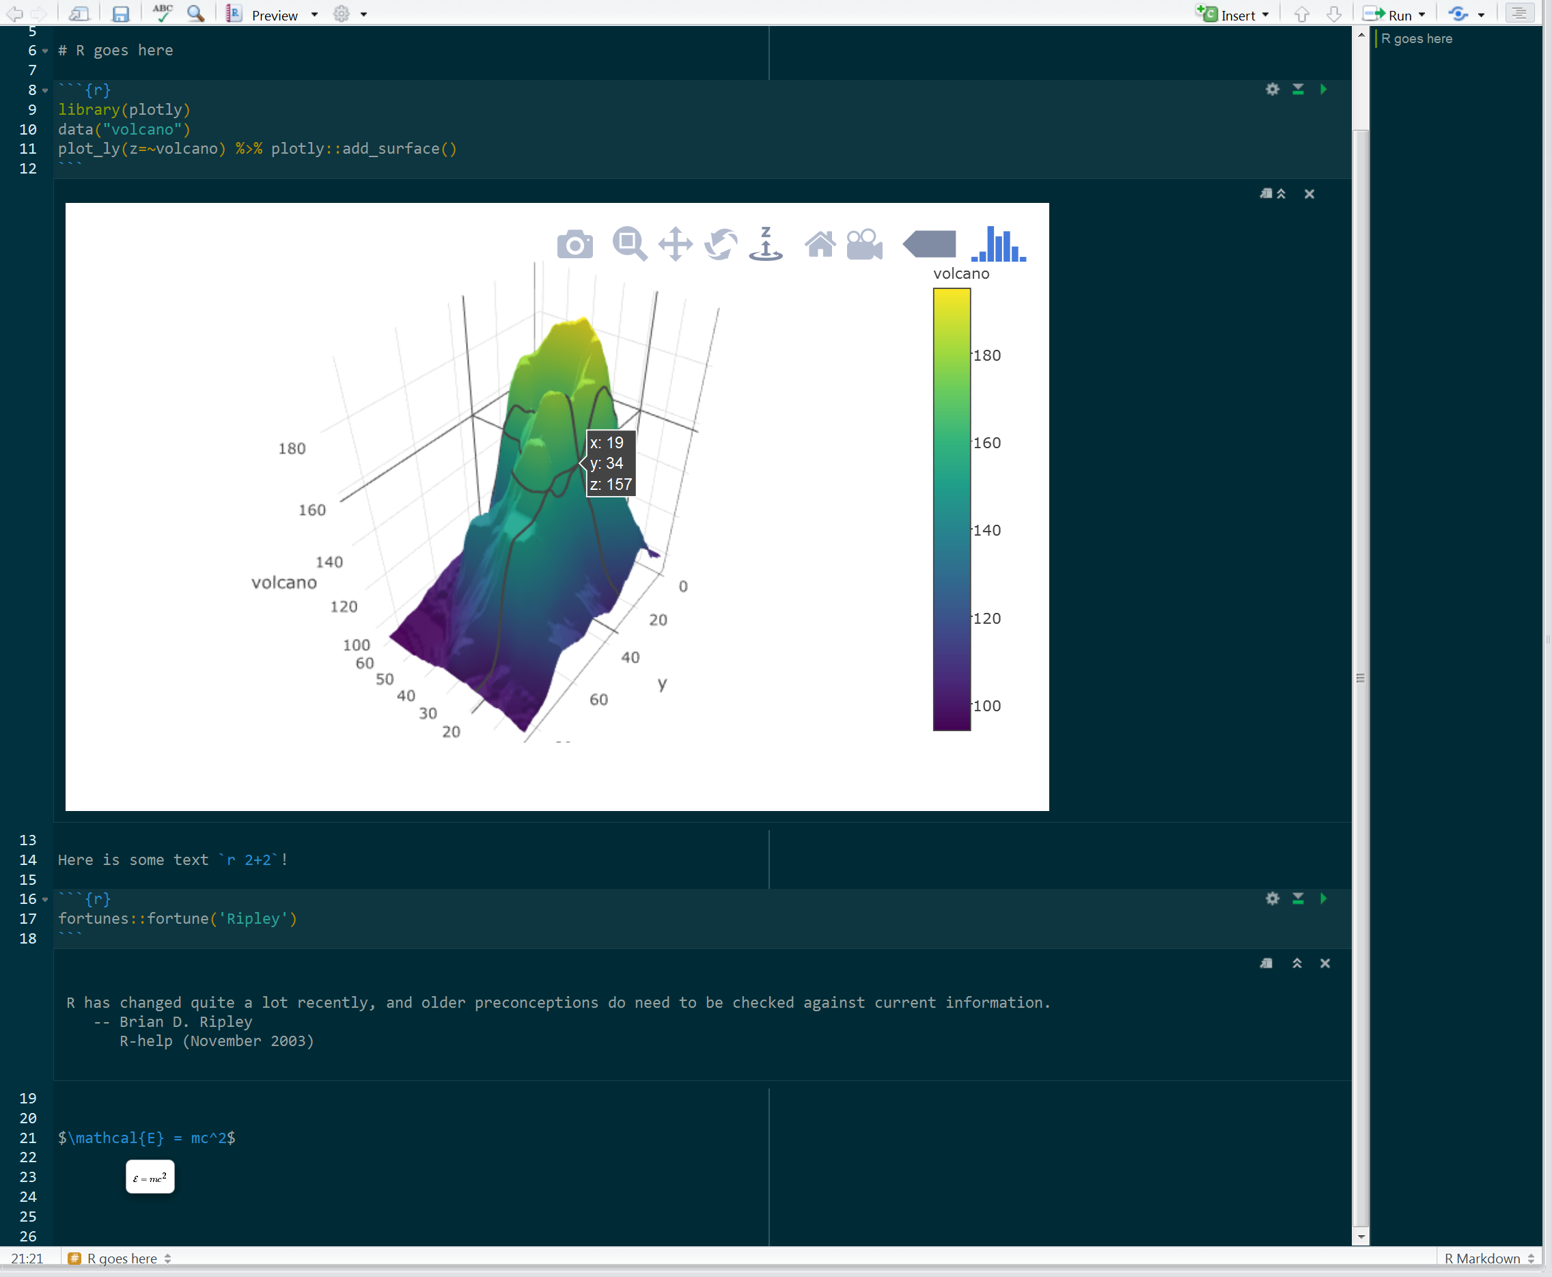Run the plotly chunk with green play
Image resolution: width=1552 pixels, height=1277 pixels.
point(1323,89)
